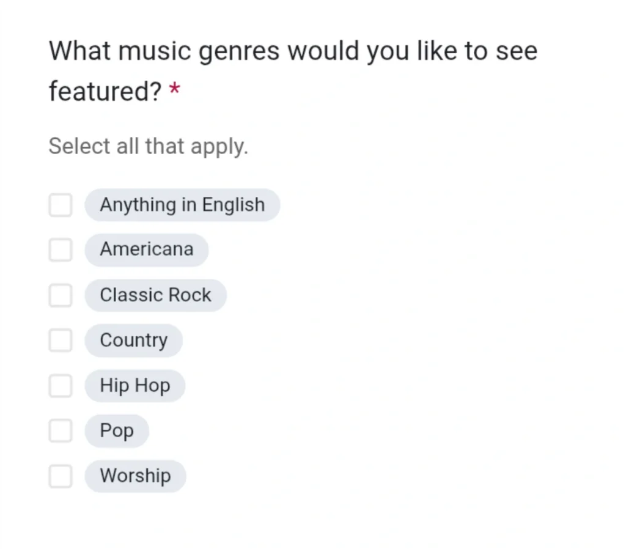Click the 'Select all that apply.' helper text

148,147
